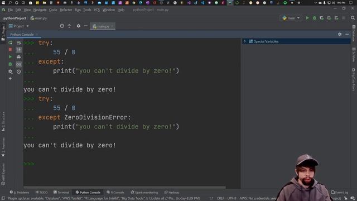Open Project panel gear options
This screenshot has width=357, height=201.
(x=79, y=26)
